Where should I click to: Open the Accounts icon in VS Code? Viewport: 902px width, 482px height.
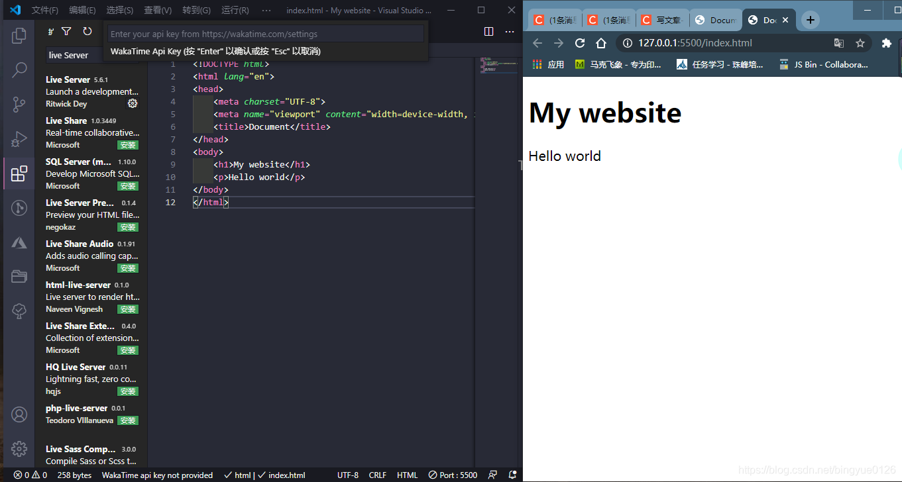point(19,414)
